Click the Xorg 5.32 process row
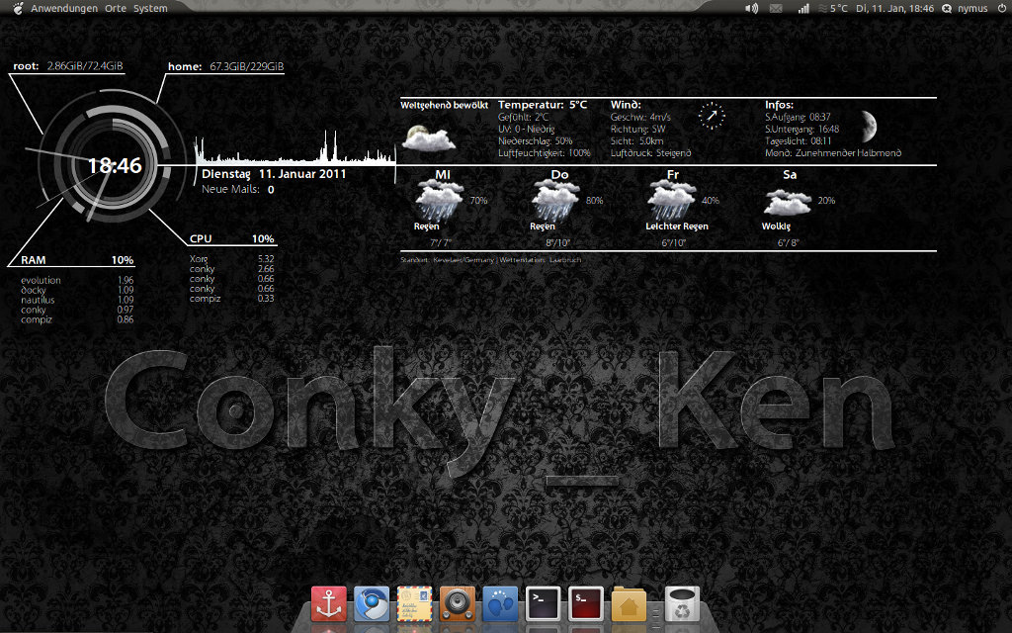The width and height of the screenshot is (1012, 633). click(231, 259)
